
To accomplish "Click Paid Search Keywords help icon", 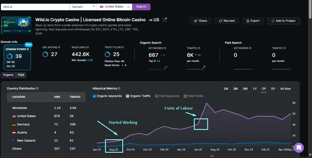I will [x=250, y=48].
